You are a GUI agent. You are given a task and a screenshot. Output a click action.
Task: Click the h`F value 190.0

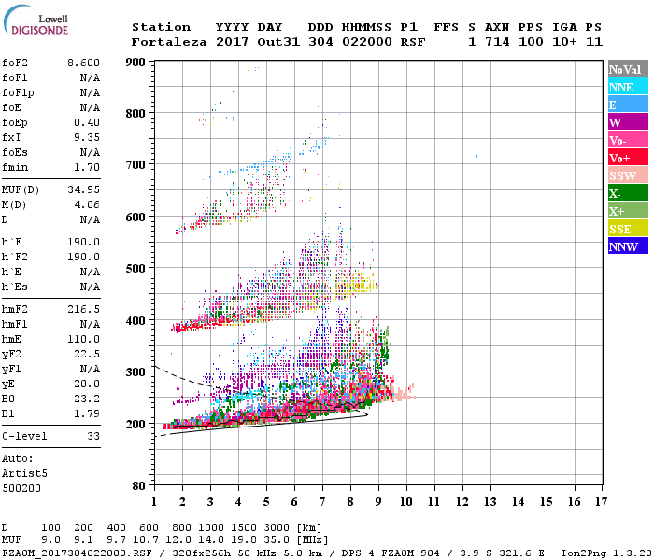(x=83, y=242)
